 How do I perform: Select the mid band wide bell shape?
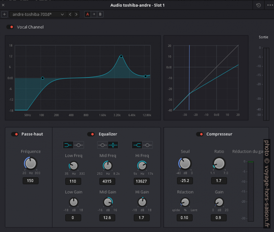point(102,145)
